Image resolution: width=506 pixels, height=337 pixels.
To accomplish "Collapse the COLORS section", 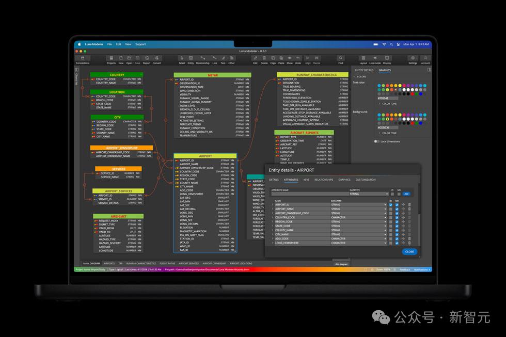I will tap(360, 77).
